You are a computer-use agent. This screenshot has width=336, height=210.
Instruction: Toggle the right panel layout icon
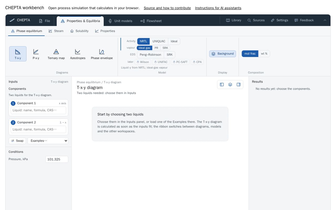click(239, 85)
